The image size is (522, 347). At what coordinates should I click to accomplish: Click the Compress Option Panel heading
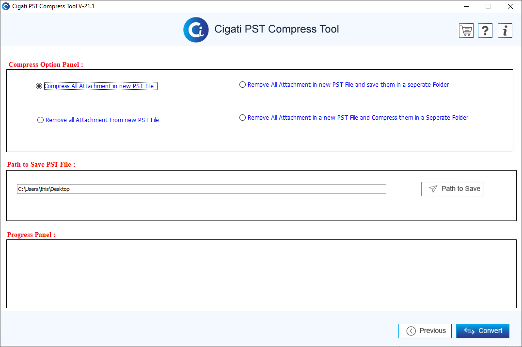point(46,64)
